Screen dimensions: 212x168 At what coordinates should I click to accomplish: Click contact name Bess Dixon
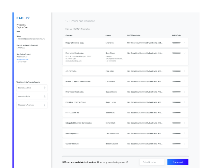pos(110,53)
